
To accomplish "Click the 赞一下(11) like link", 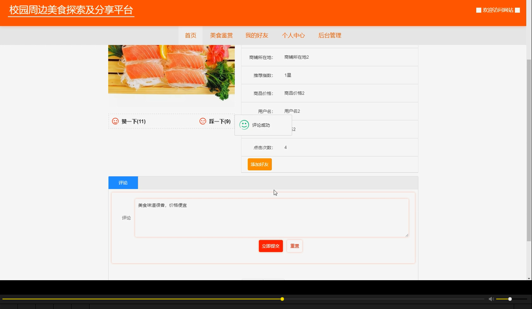I will coord(133,121).
